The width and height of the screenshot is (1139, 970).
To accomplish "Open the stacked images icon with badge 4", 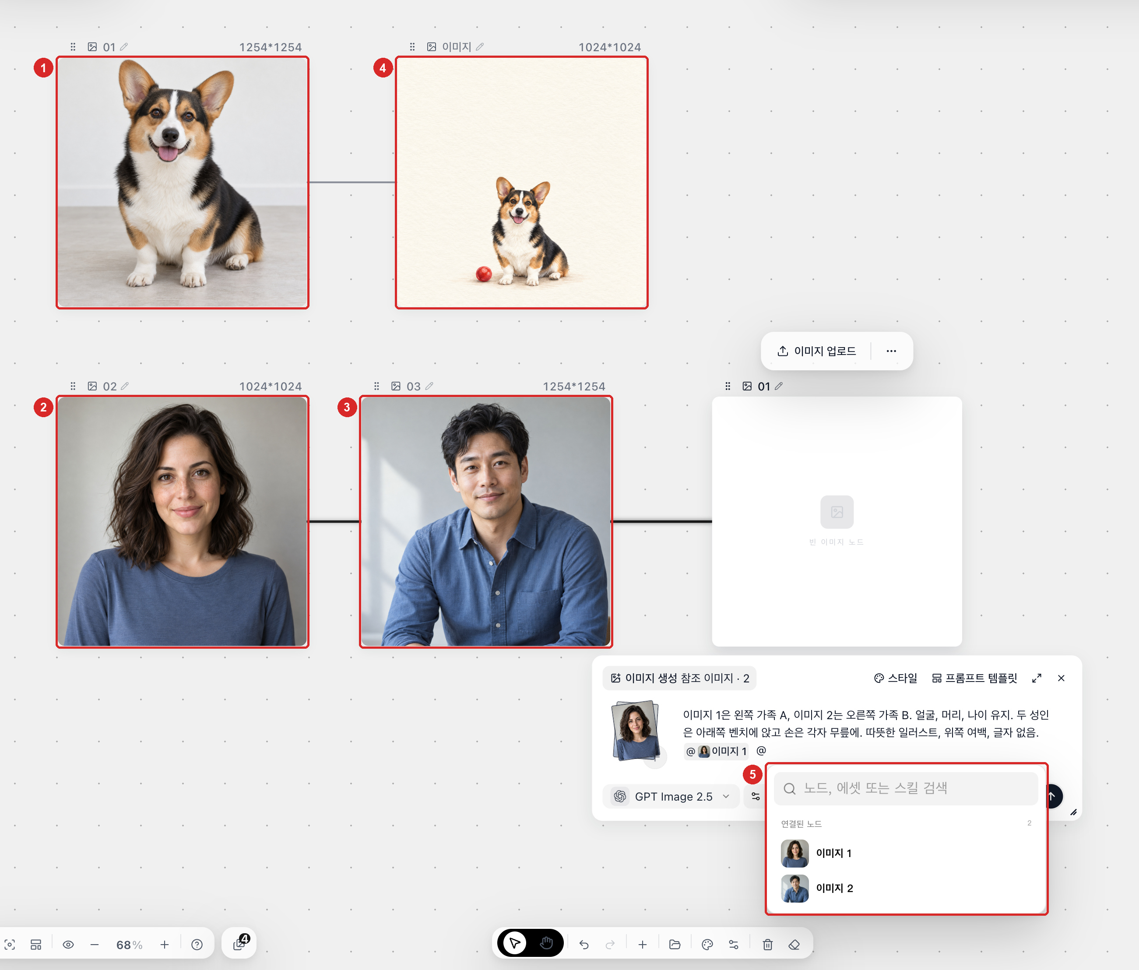I will (240, 943).
